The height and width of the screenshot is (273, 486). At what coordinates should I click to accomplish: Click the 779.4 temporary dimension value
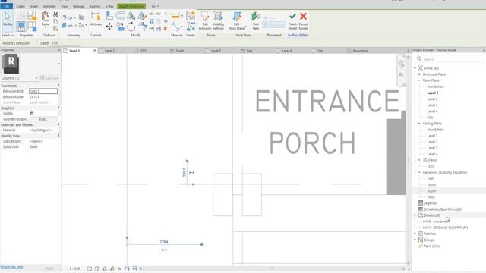coord(164,242)
